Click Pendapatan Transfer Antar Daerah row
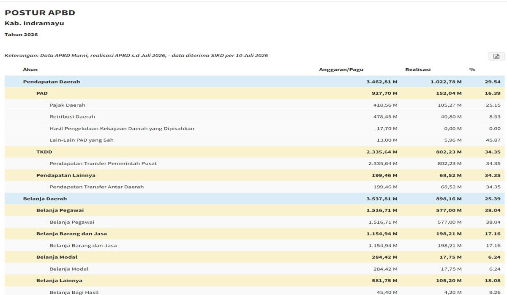 tap(255, 187)
